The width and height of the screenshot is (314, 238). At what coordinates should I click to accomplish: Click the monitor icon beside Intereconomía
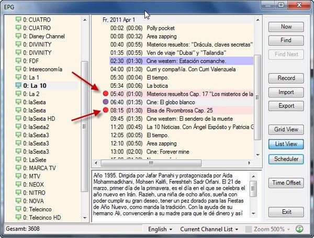point(18,69)
